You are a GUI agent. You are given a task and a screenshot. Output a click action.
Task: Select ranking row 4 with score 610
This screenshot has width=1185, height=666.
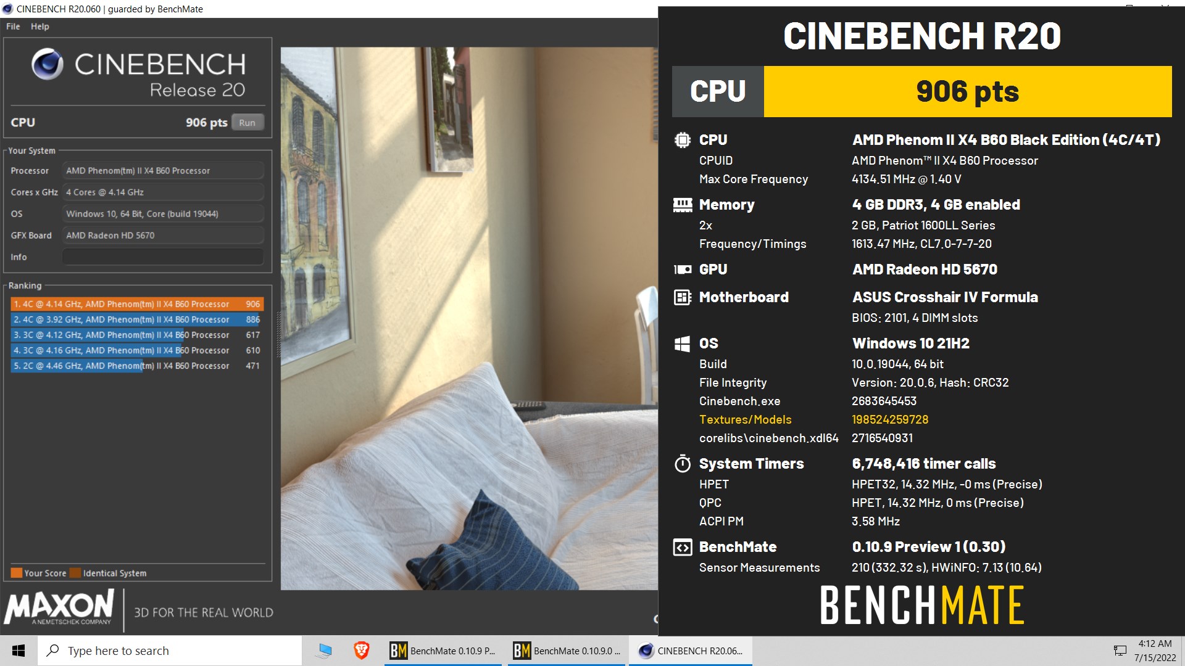pyautogui.click(x=137, y=350)
